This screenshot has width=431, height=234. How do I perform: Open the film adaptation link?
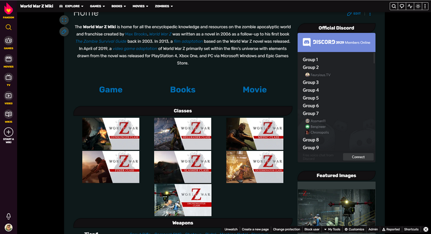pyautogui.click(x=188, y=42)
